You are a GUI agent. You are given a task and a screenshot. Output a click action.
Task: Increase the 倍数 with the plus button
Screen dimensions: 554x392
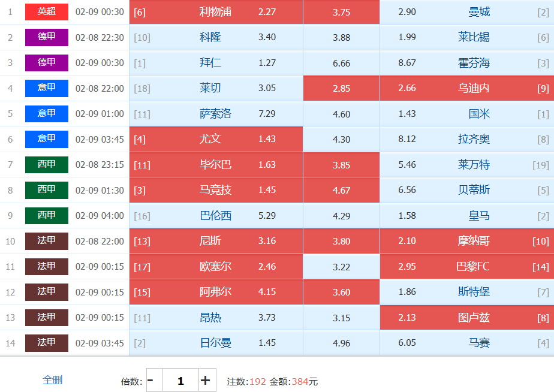(205, 381)
